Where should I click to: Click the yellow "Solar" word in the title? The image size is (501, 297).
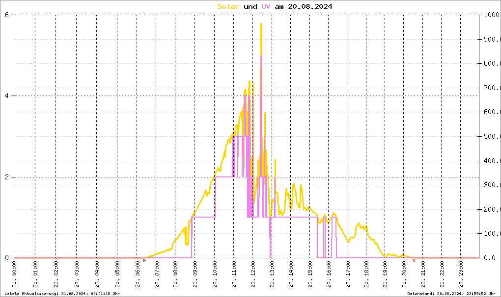coord(228,7)
